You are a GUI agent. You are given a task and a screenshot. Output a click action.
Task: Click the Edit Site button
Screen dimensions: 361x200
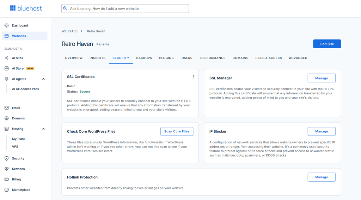327,44
